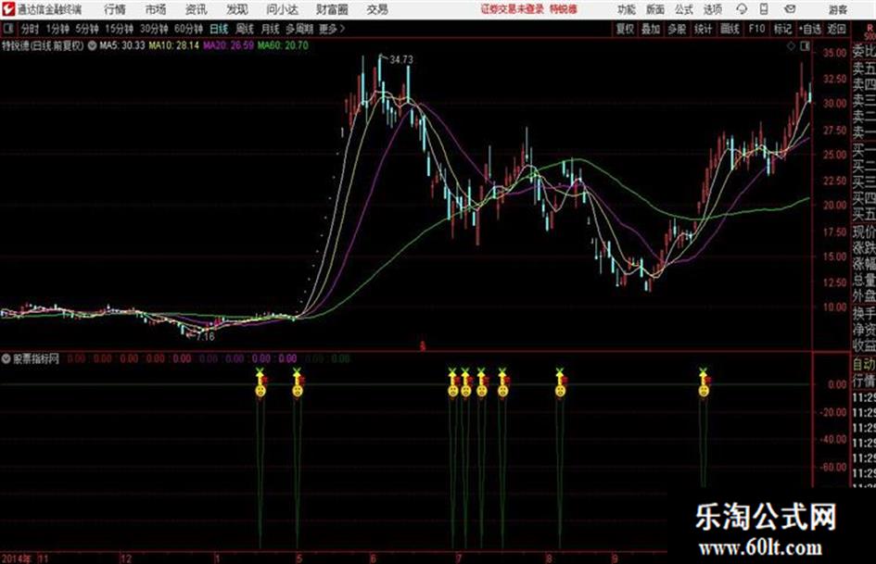Switch to the 分时 chart period

30,29
